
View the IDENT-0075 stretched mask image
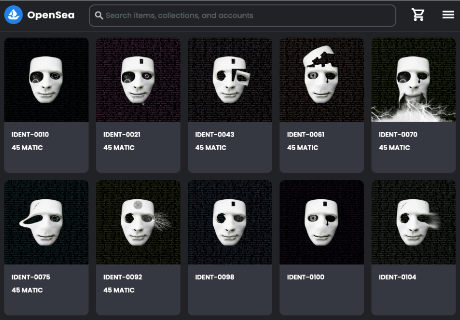point(46,223)
